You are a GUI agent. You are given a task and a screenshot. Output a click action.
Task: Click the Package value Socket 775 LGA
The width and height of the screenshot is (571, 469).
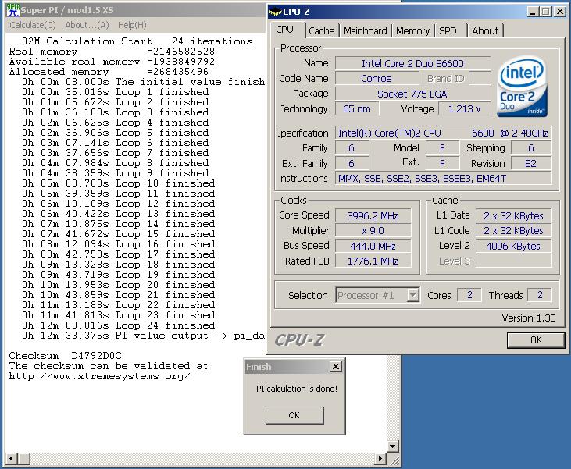point(412,94)
